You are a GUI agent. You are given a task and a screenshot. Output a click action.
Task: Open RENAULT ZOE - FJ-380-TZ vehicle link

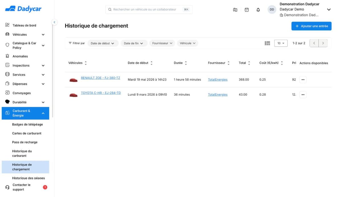[x=101, y=78]
